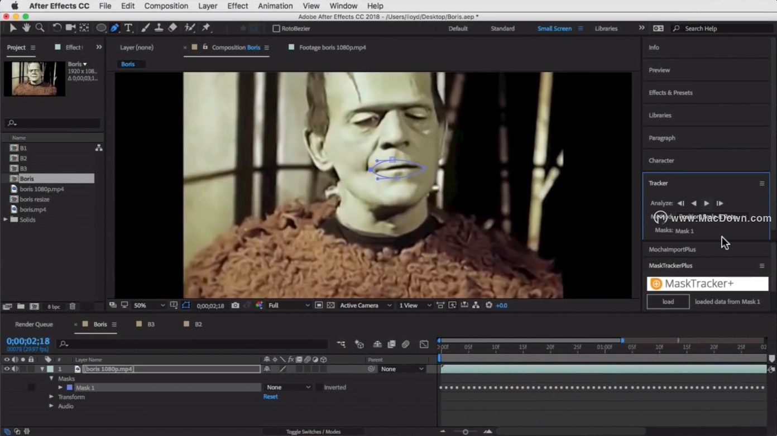Select the Horizontal Type tool
This screenshot has width=777, height=436.
(x=128, y=28)
